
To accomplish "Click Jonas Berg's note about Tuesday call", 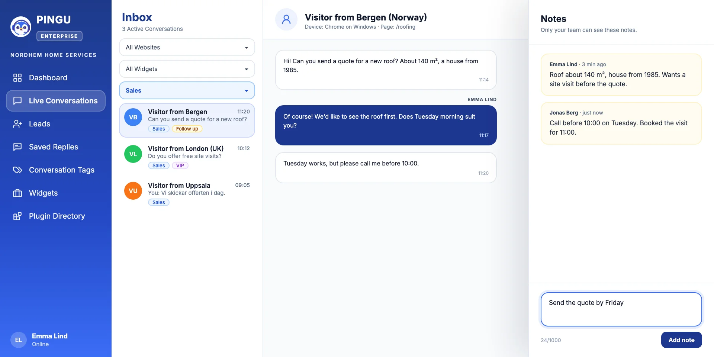I will pyautogui.click(x=621, y=123).
